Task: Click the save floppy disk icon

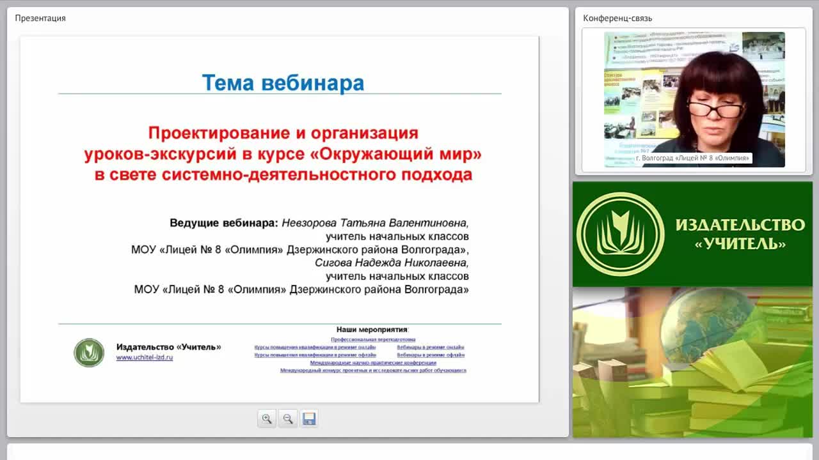Action: point(309,418)
